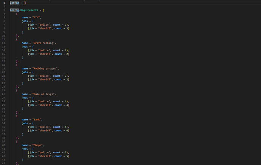Click the closing brace on line 38

17,138
